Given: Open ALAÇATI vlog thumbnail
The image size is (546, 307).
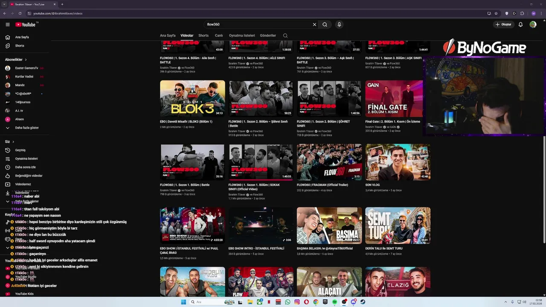Looking at the screenshot, I should coord(329,282).
